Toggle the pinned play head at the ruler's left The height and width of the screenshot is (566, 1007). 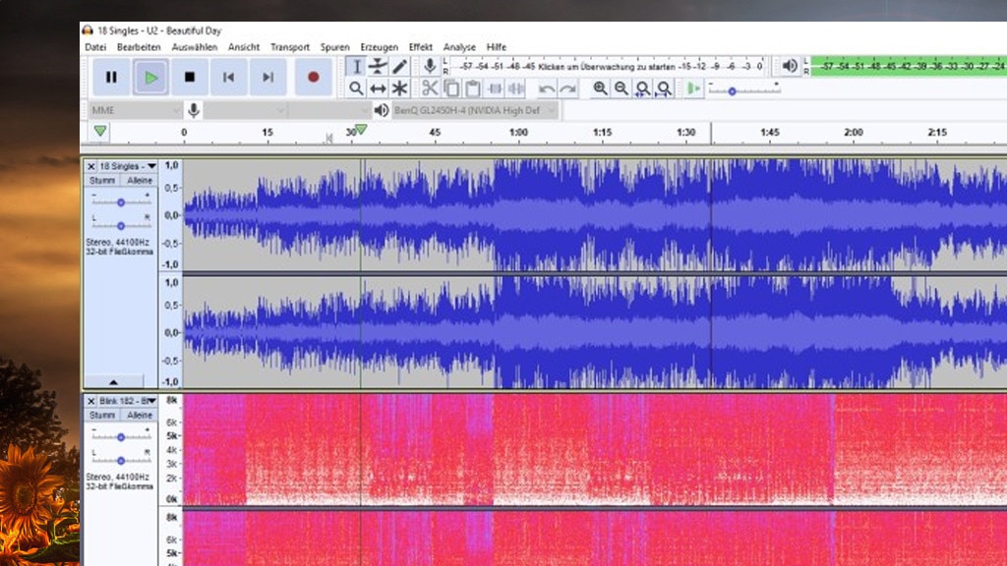100,132
